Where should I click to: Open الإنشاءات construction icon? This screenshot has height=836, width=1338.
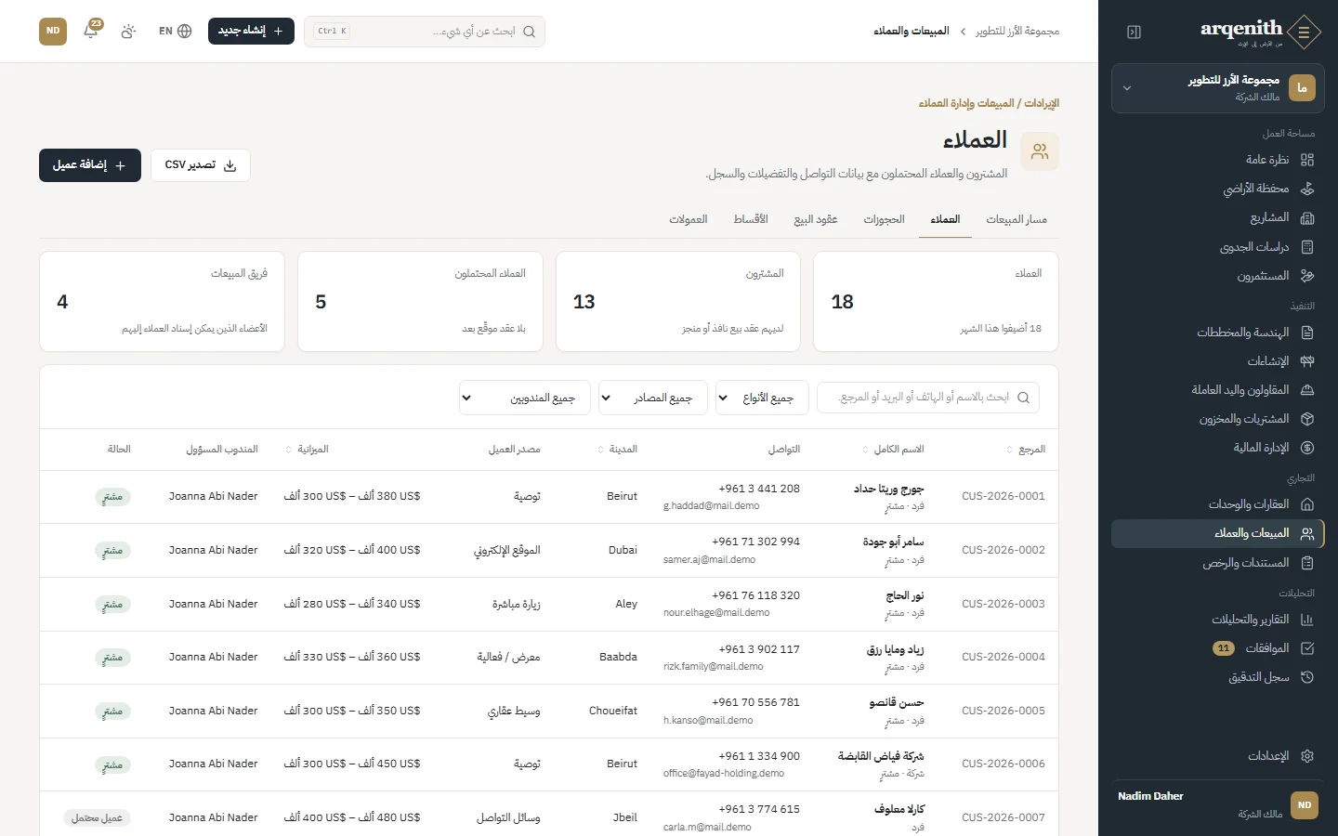1307,361
